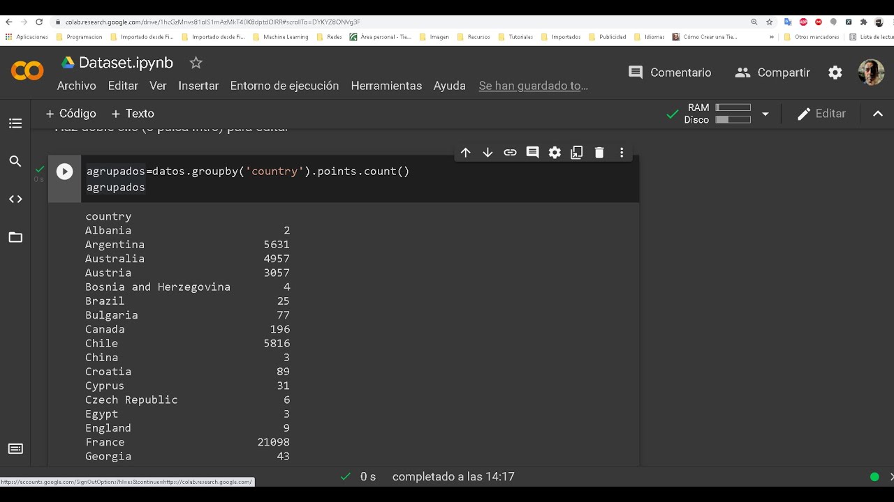
Task: Open the Herramientas menu
Action: [386, 86]
